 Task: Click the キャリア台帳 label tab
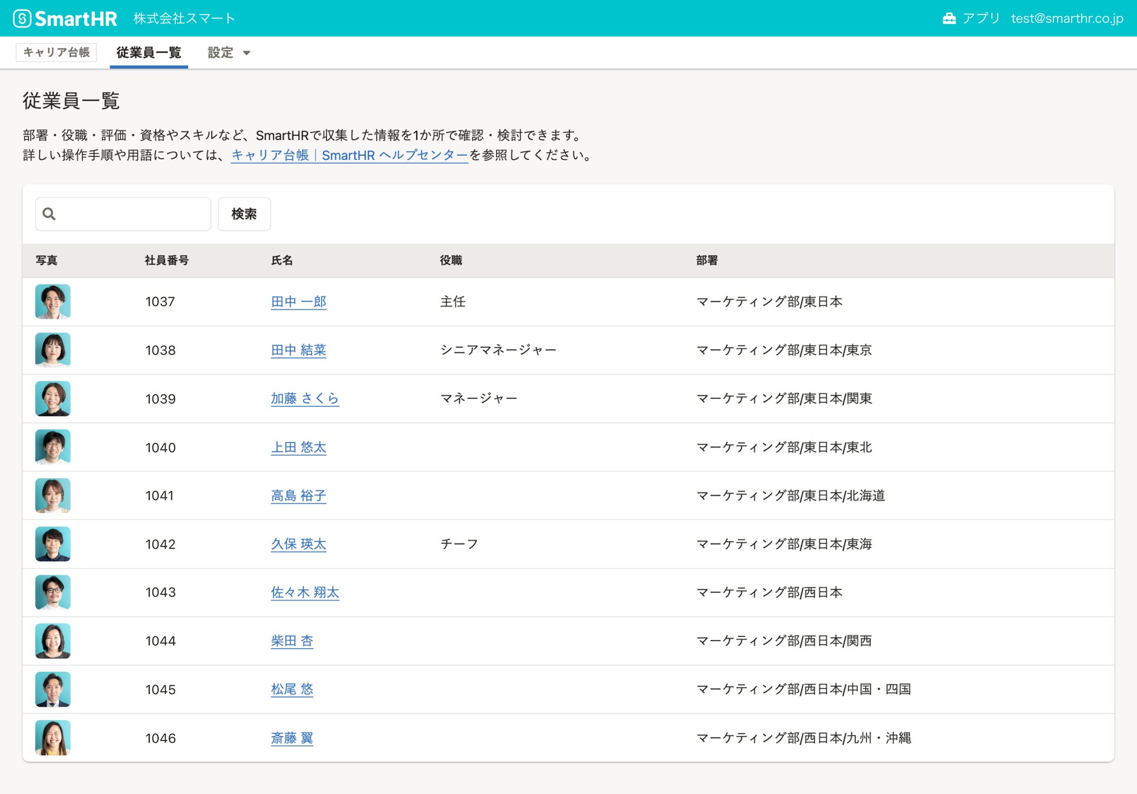coord(56,52)
